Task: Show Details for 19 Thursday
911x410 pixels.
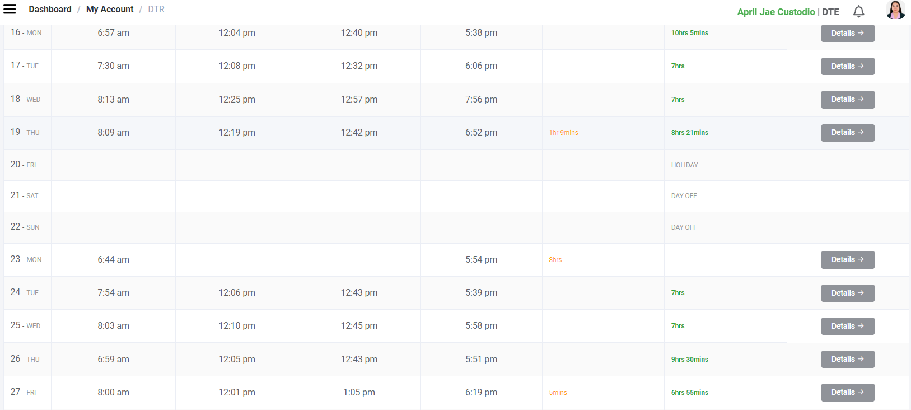Action: (847, 133)
